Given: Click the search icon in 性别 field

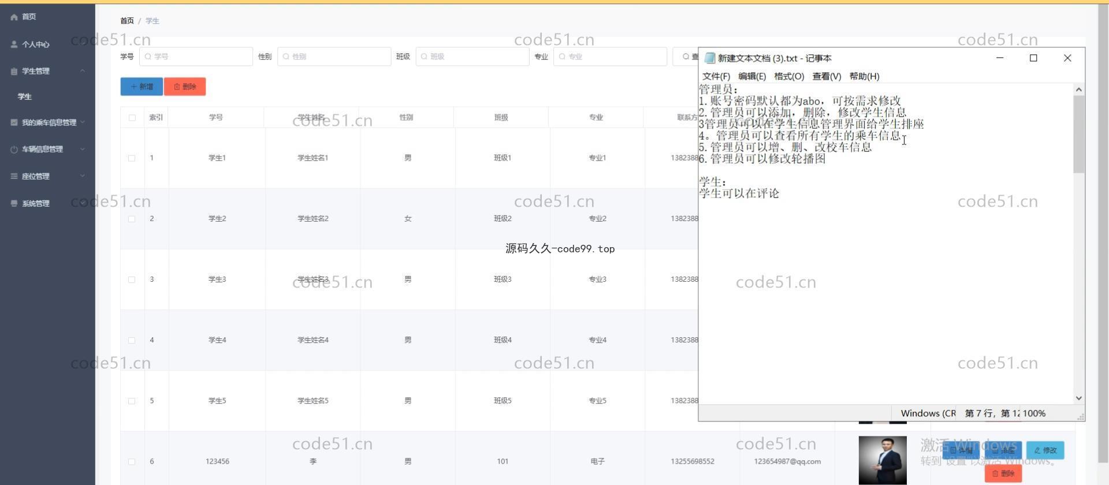Looking at the screenshot, I should (286, 57).
